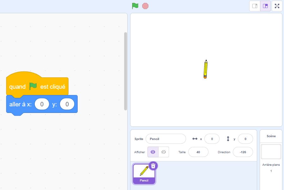The height and width of the screenshot is (190, 284).
Task: Switch to the small stage layout
Action: click(x=255, y=6)
